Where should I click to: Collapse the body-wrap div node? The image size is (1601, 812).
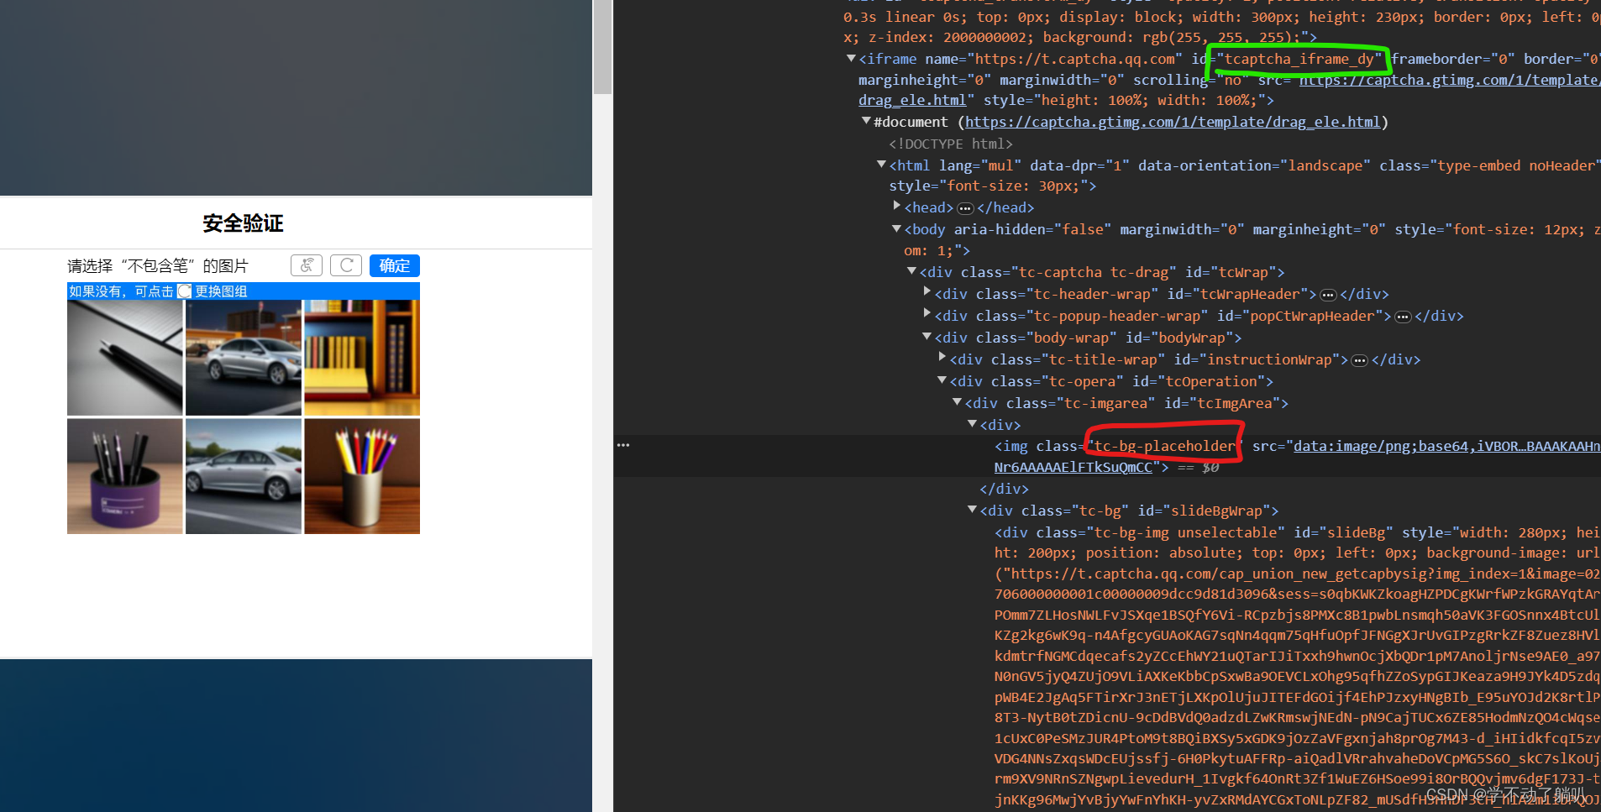click(926, 338)
